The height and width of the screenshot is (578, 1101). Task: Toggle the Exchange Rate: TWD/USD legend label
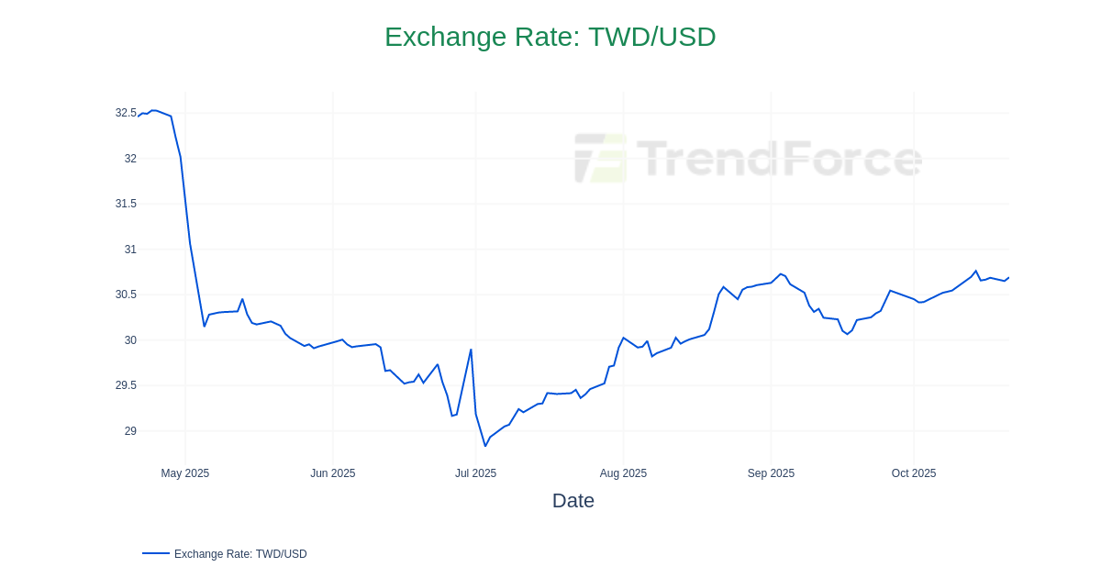pos(240,554)
